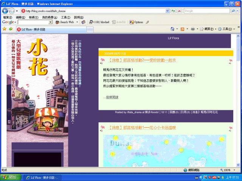Click the 網際網路 security zone indicator

pyautogui.click(x=192, y=170)
